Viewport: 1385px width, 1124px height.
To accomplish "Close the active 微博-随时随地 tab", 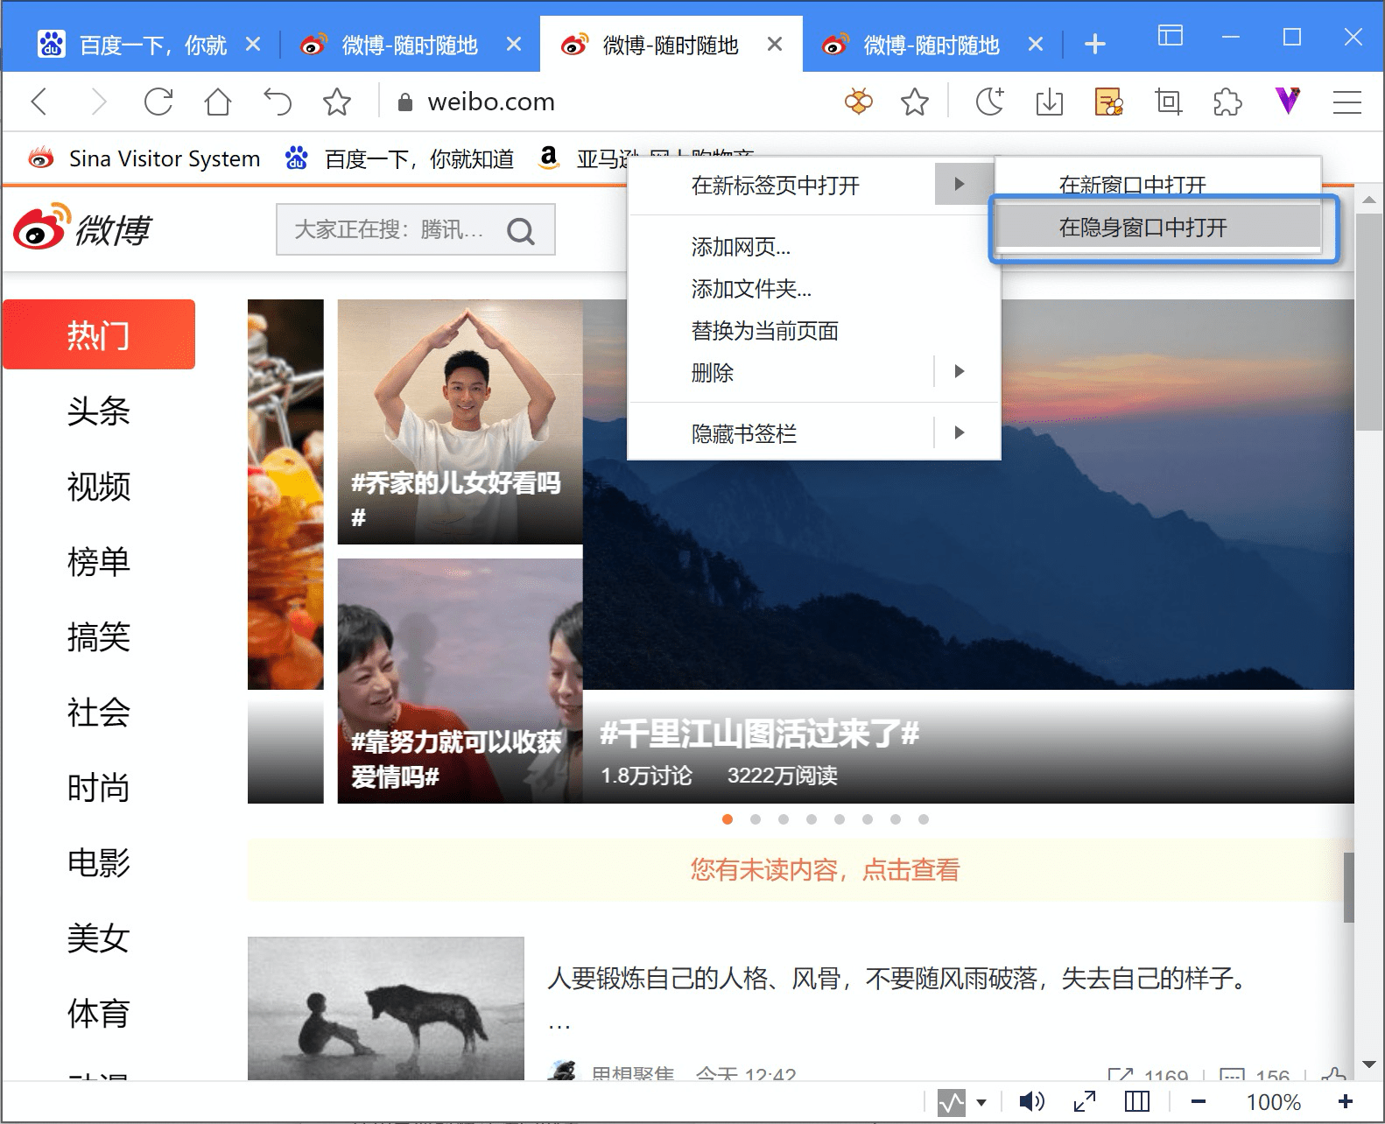I will [x=774, y=44].
